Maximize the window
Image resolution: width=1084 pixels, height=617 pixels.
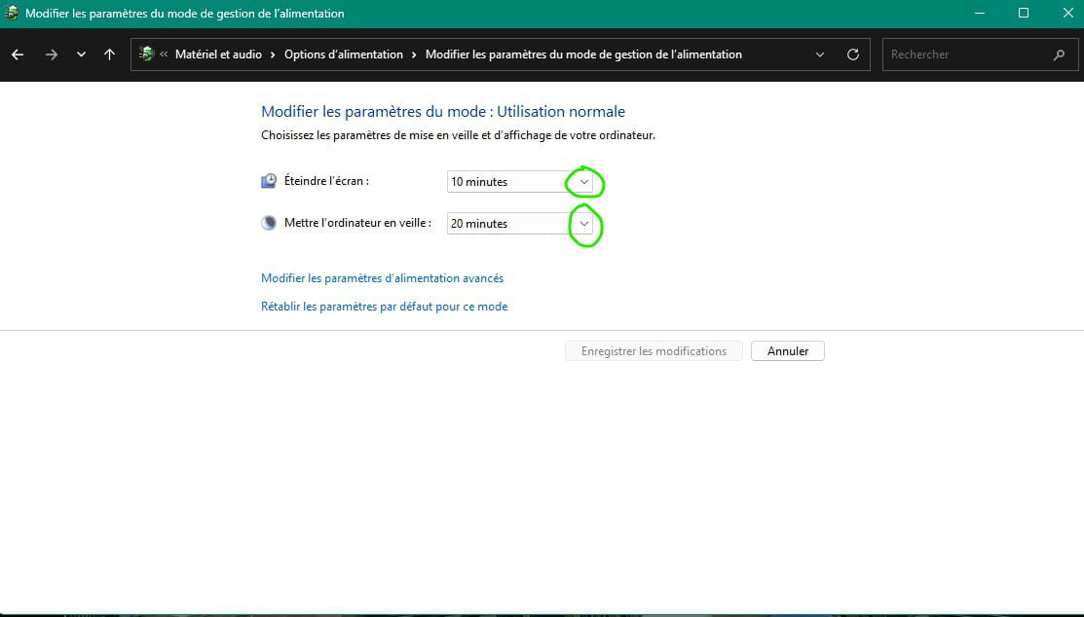1024,13
